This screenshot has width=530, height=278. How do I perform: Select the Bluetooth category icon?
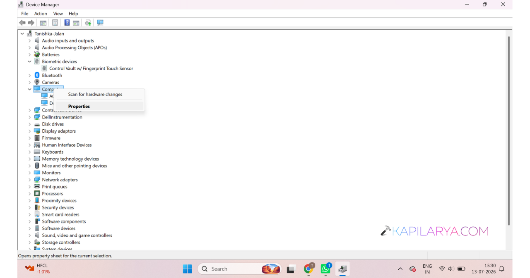37,75
